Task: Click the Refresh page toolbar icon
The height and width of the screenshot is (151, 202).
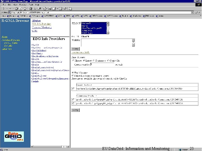Action: pos(20,9)
